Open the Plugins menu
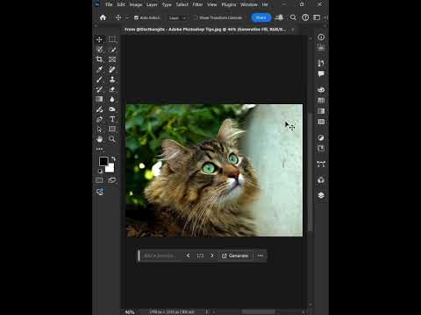421x315 pixels. 229,4
